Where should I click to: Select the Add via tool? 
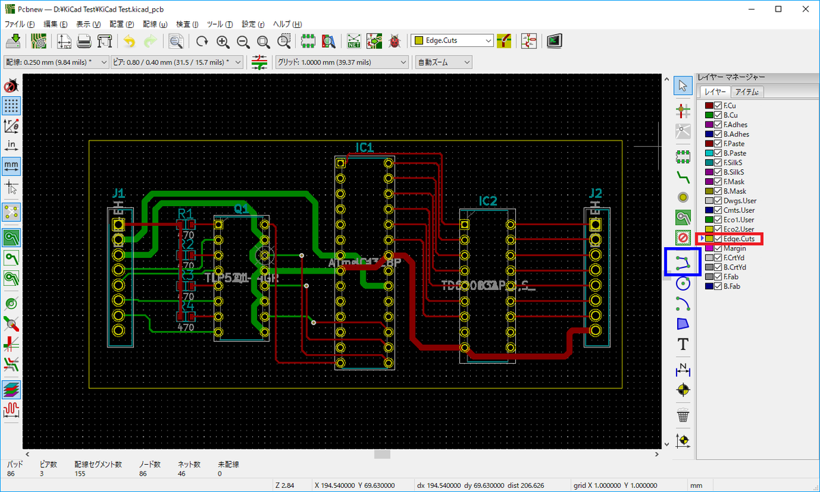pos(682,198)
